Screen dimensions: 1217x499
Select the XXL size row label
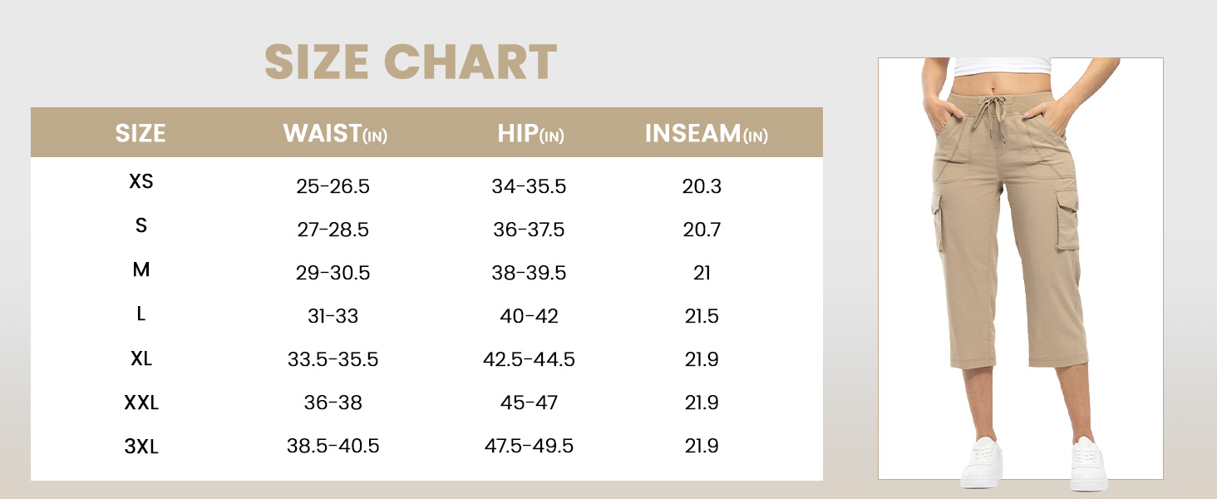click(x=141, y=403)
